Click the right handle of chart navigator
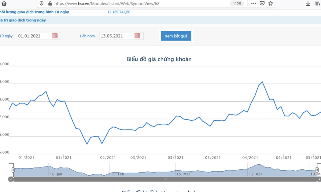The image size is (321, 192). coord(317,170)
